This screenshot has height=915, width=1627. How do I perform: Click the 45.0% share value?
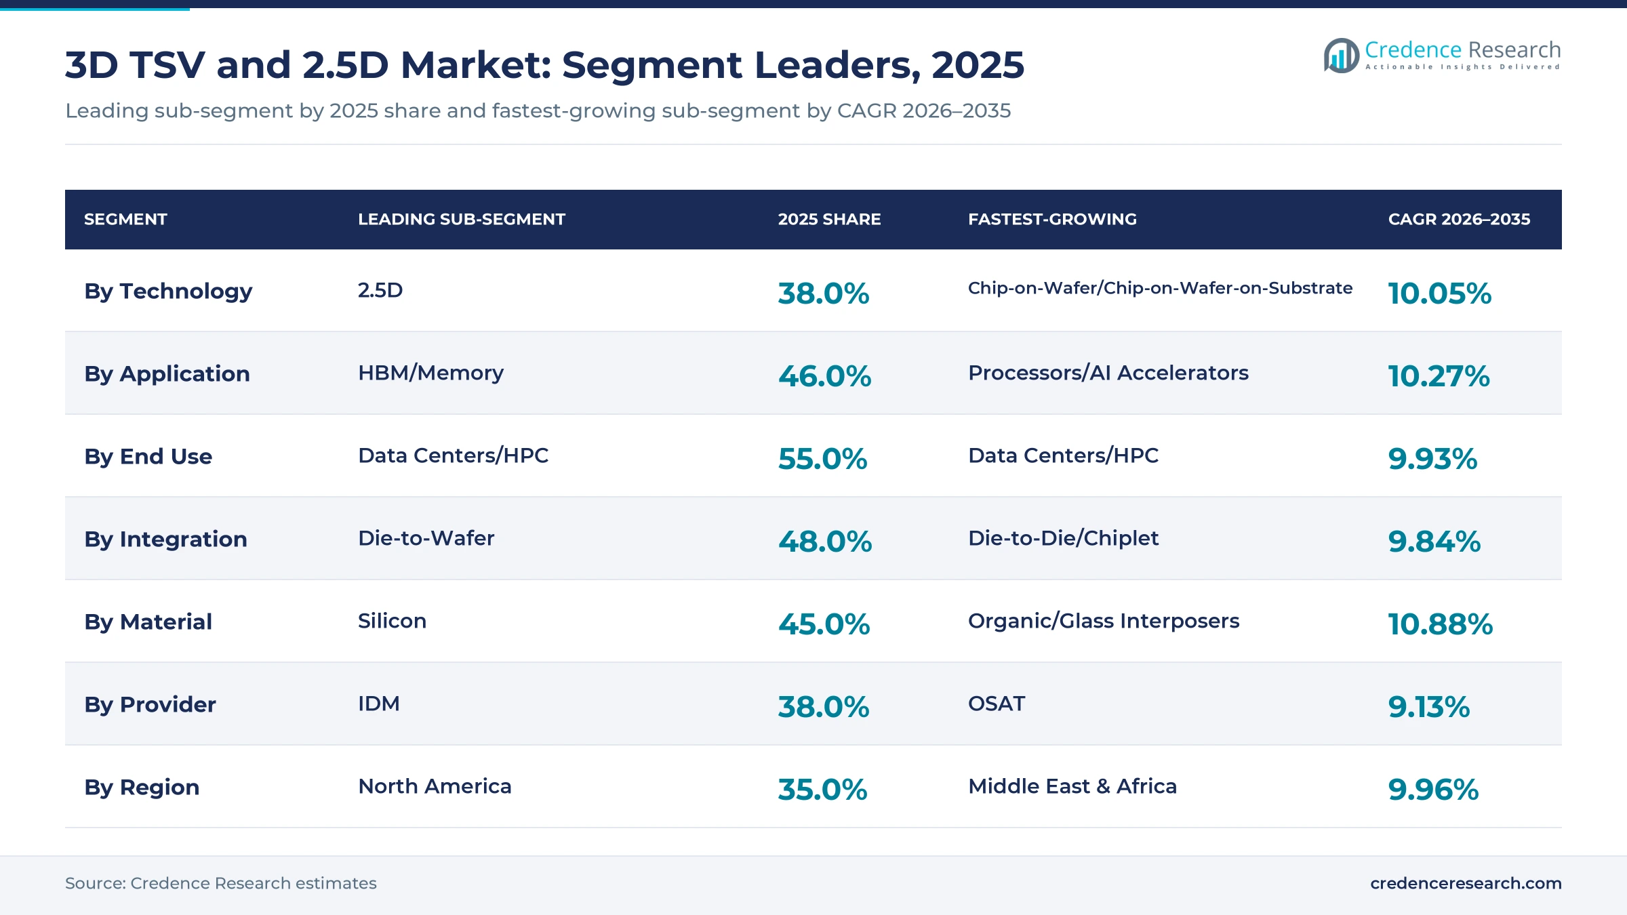pos(824,624)
